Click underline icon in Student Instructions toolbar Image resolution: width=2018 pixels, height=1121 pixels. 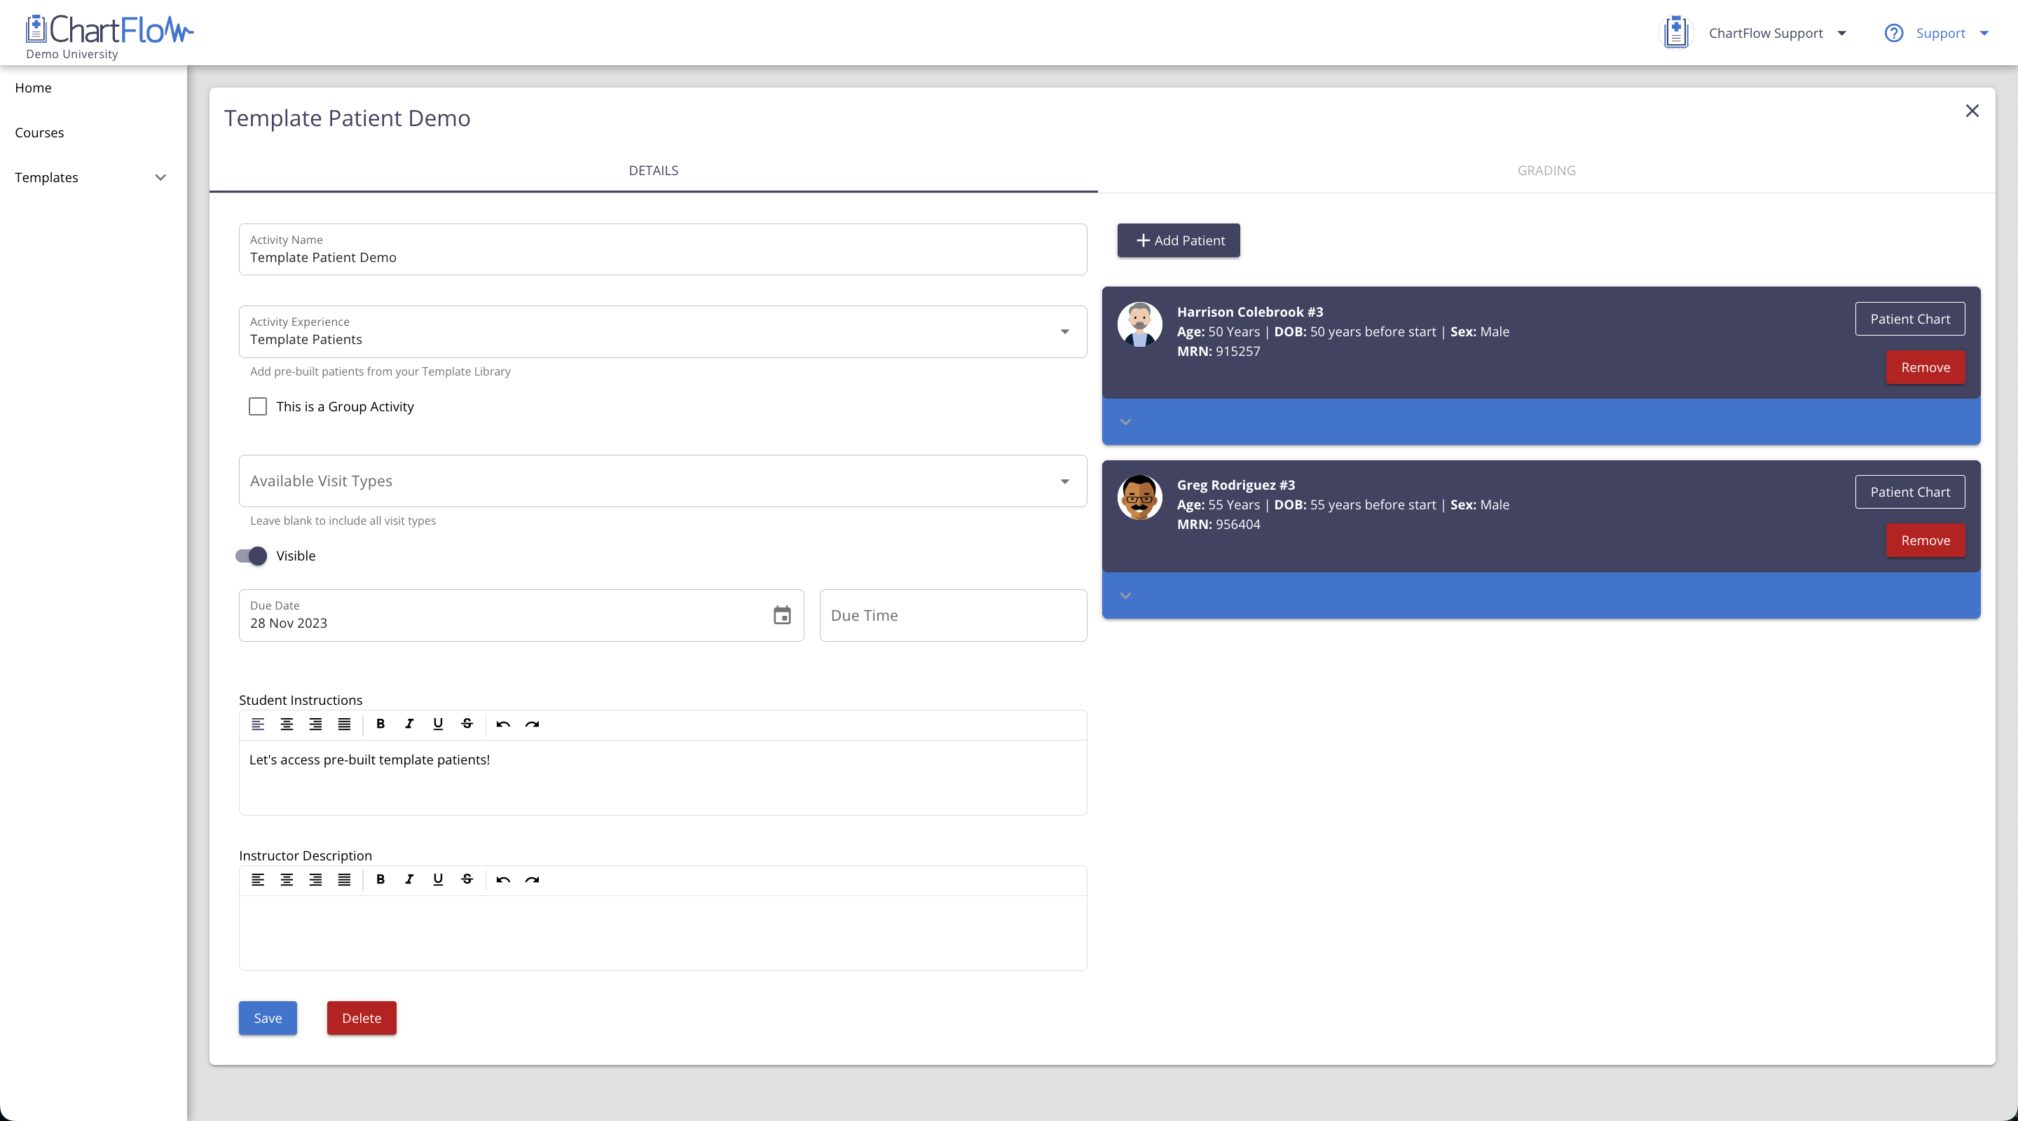click(438, 724)
